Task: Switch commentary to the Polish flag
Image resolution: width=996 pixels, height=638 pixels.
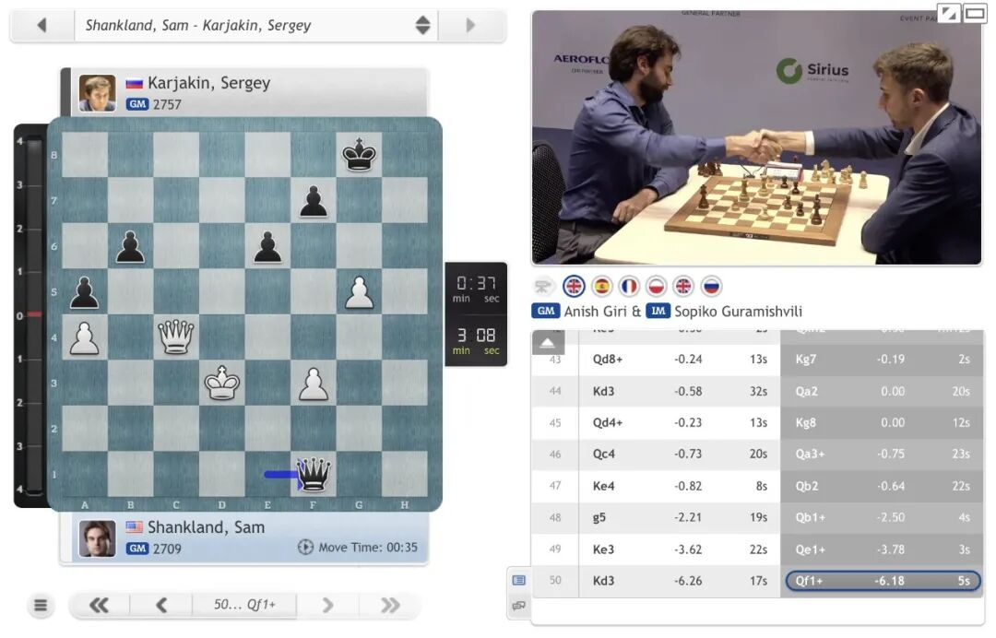Action: tap(657, 287)
